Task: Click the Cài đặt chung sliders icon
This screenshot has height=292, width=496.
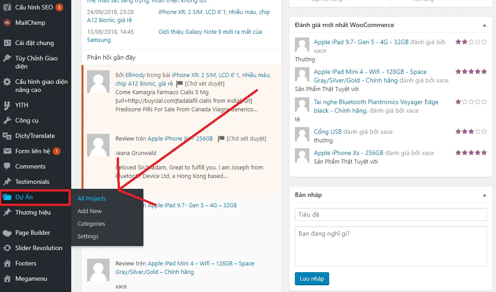Action: tap(7, 43)
